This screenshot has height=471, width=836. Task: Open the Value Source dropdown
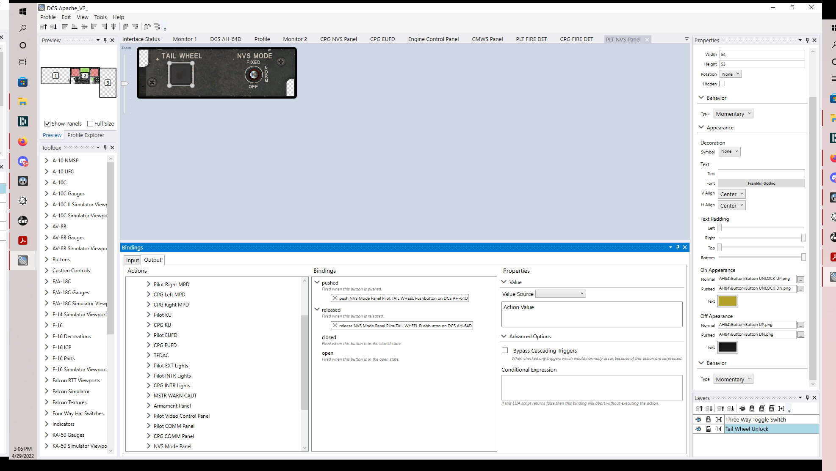click(560, 293)
